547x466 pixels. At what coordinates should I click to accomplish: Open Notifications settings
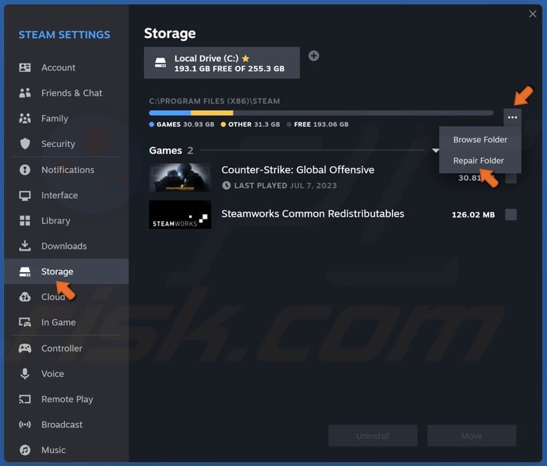[x=66, y=170]
